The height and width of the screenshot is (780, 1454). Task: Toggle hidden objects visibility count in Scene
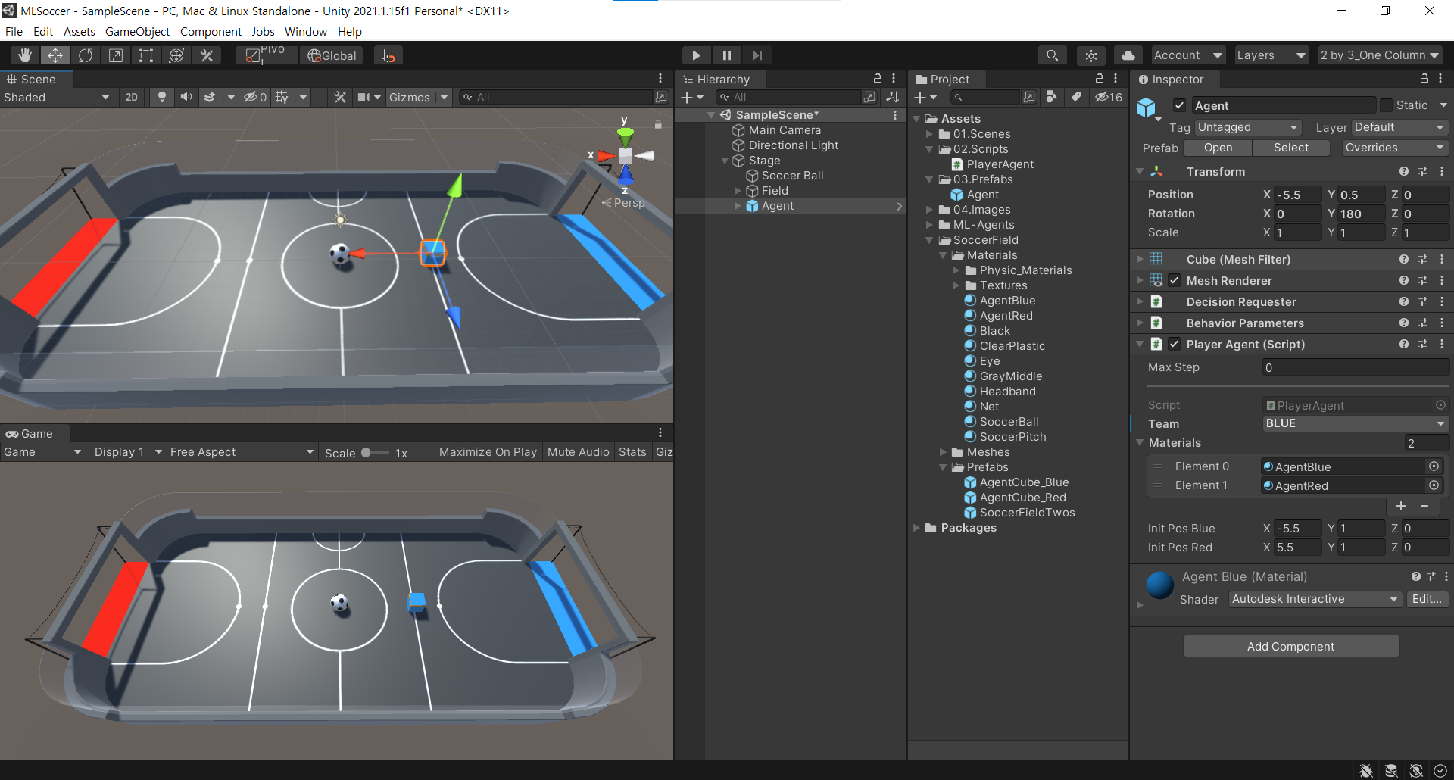coord(255,97)
